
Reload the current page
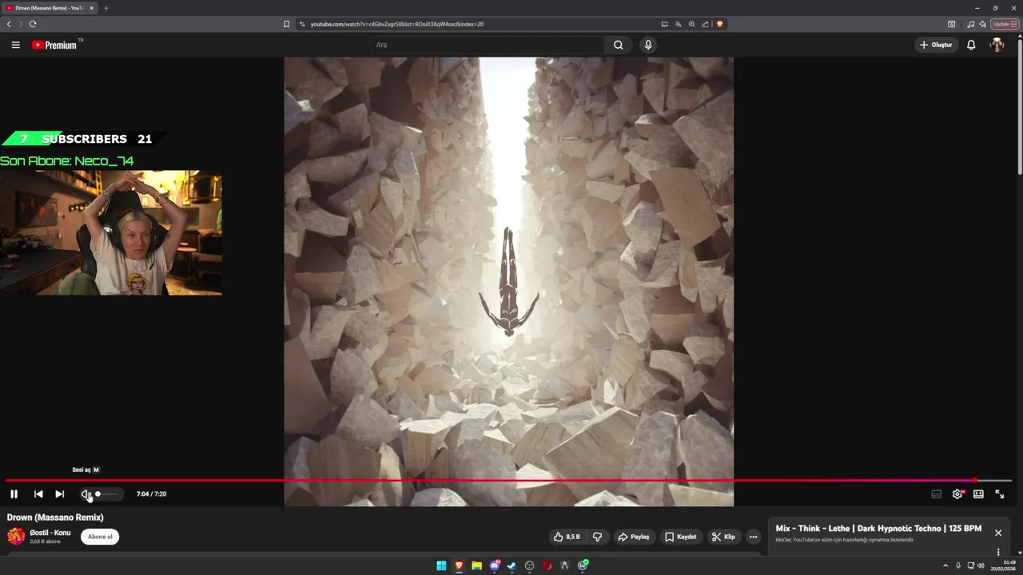pos(33,24)
